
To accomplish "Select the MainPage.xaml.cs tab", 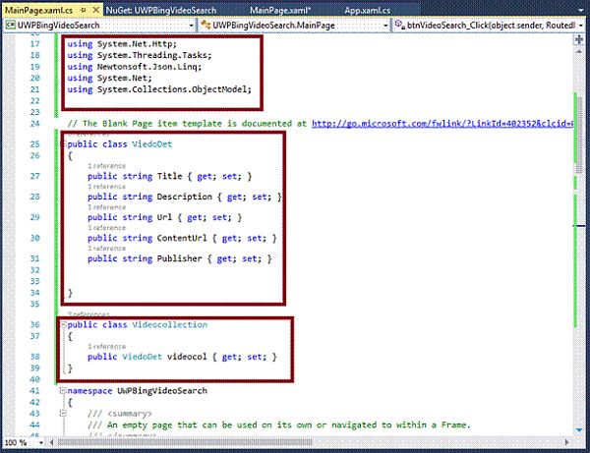I will coord(38,10).
